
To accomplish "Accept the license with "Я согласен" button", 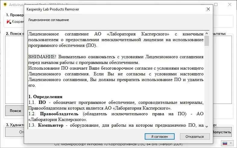I will (160, 137).
